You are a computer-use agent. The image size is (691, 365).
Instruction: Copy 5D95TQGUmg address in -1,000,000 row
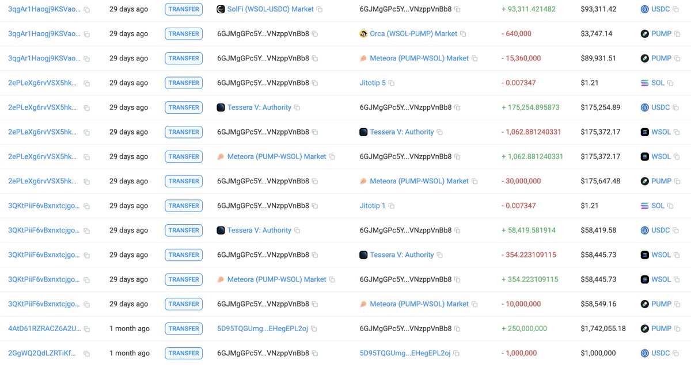point(457,354)
